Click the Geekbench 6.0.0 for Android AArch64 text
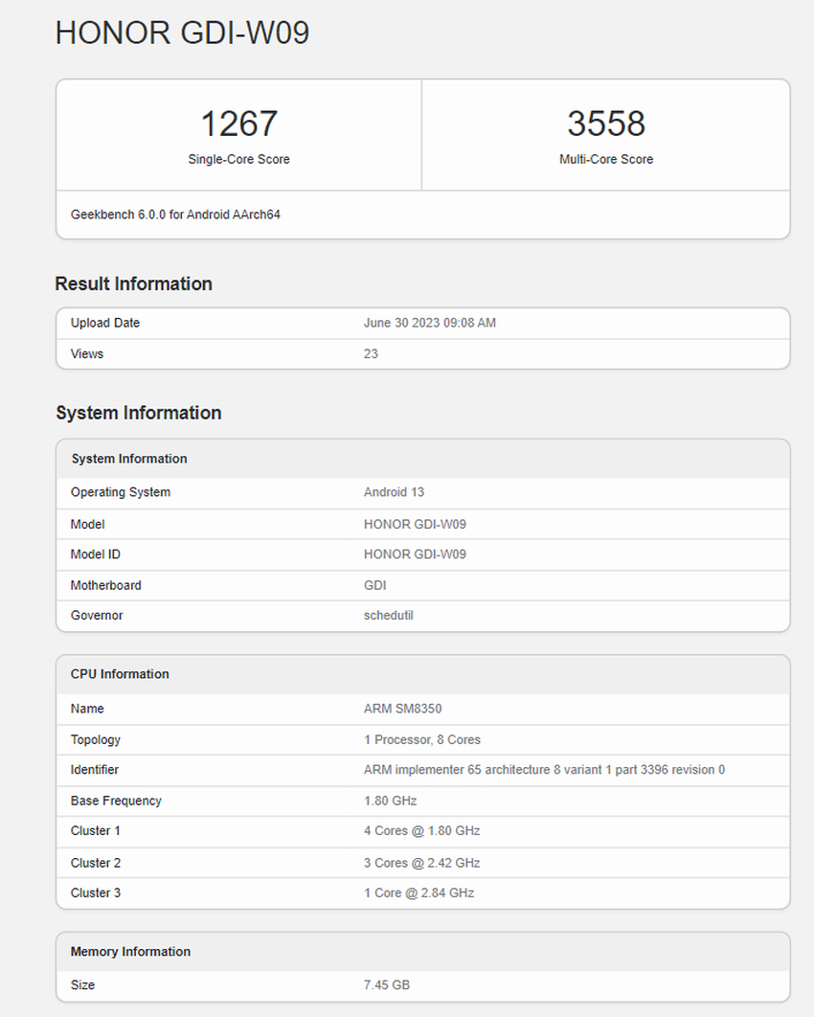The image size is (814, 1017). pos(175,215)
